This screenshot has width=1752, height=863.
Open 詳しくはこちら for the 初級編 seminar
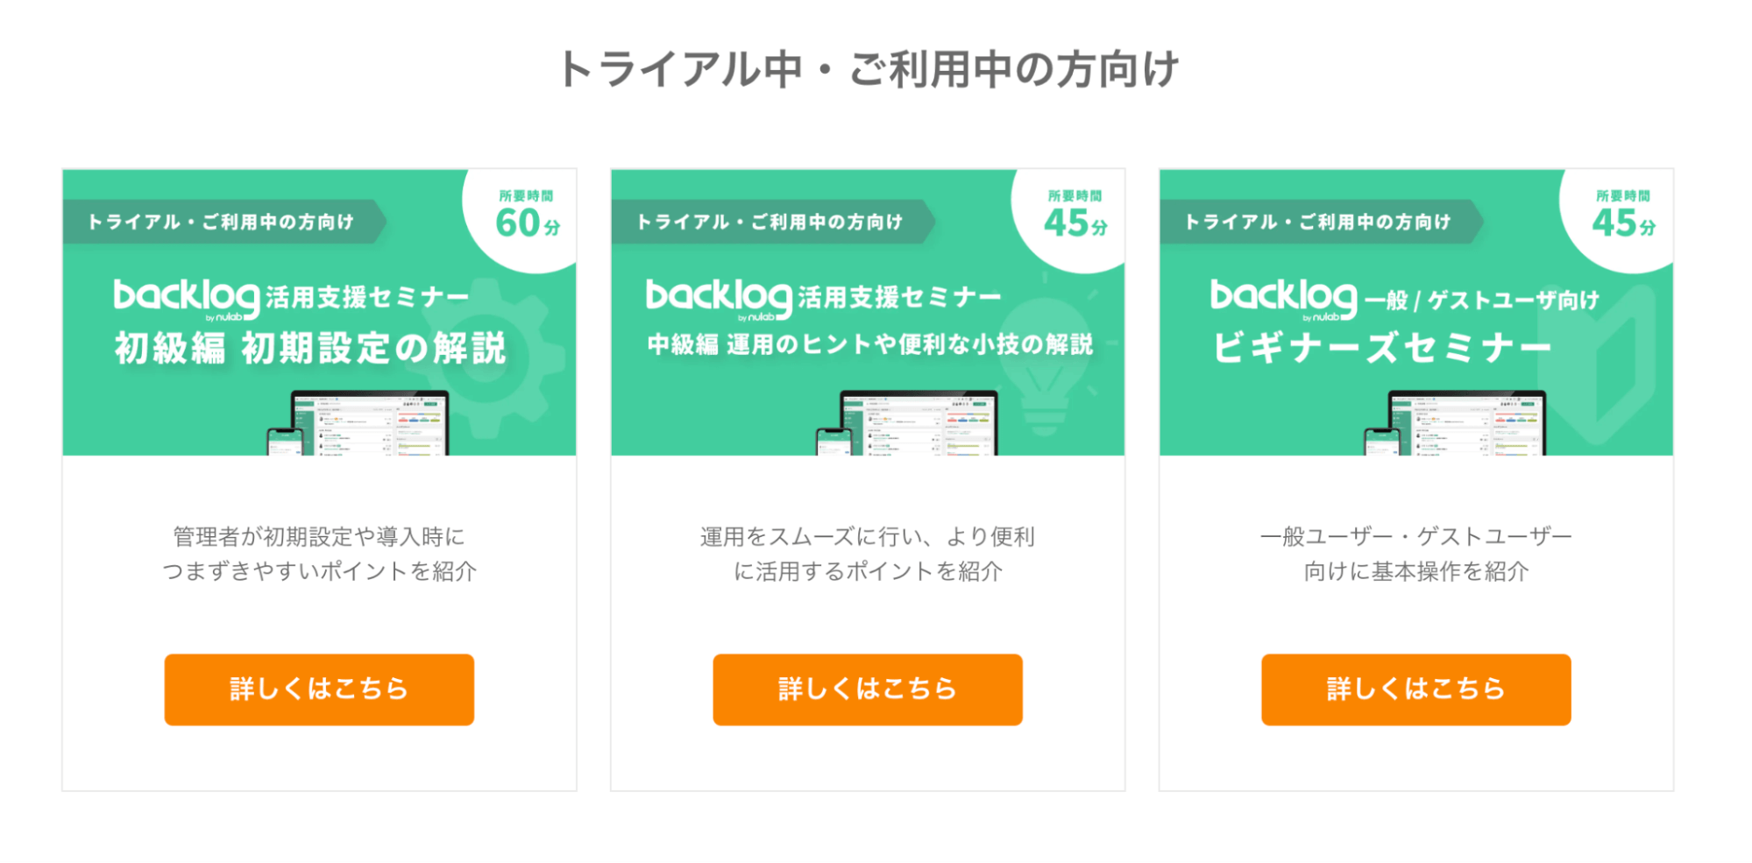(319, 690)
